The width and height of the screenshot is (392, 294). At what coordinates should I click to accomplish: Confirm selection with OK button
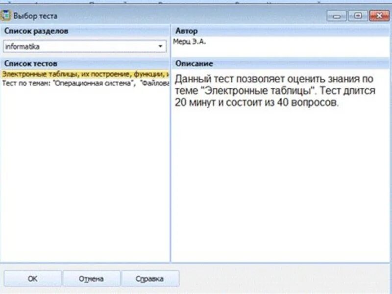pos(32,278)
